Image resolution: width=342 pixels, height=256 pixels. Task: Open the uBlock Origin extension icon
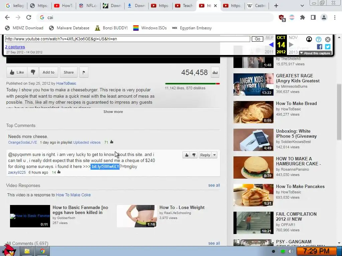pyautogui.click(x=282, y=18)
